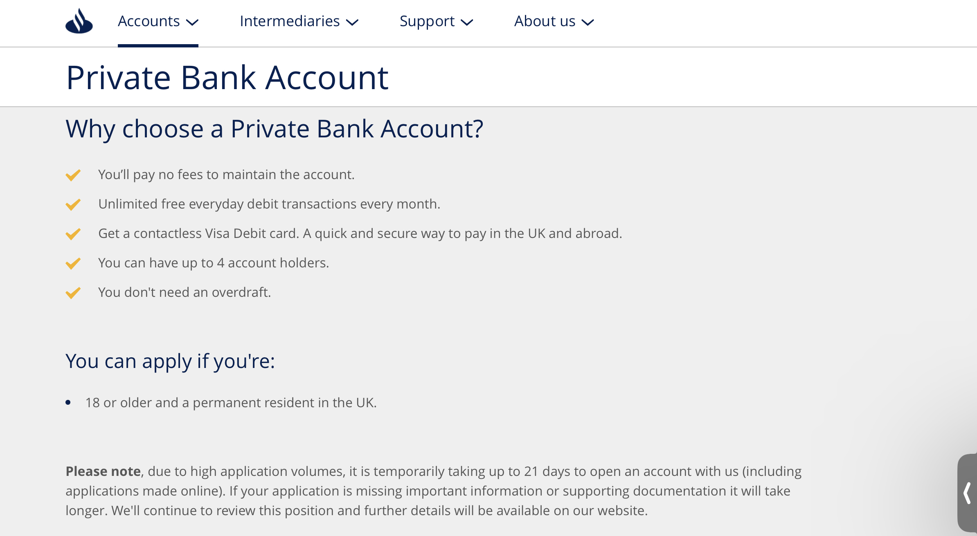Click the bullet for 18 or older
Viewport: 977px width, 536px height.
pyautogui.click(x=68, y=403)
